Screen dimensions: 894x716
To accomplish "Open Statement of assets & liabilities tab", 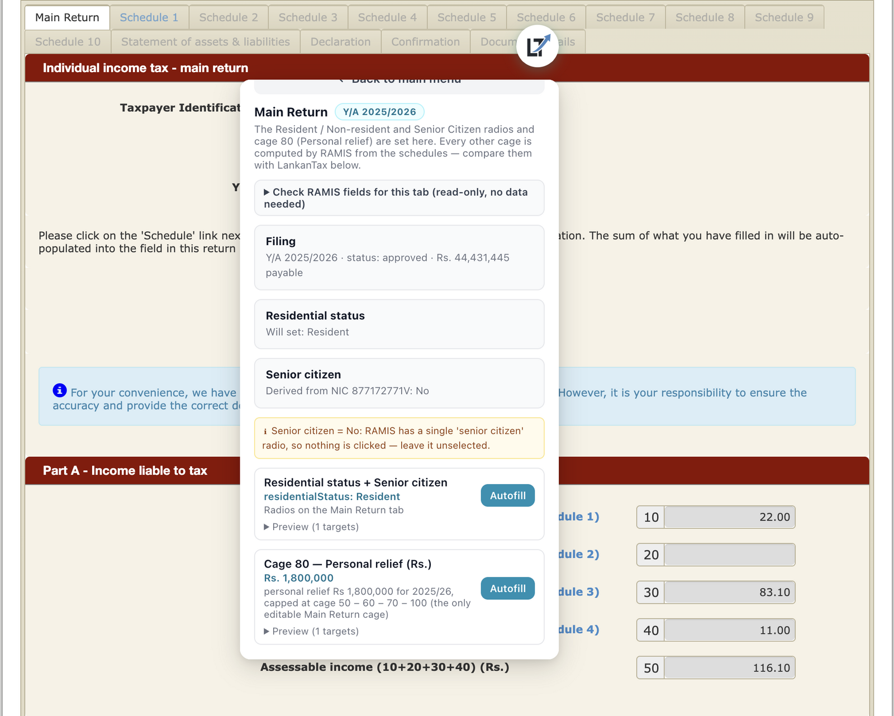I will click(x=206, y=42).
